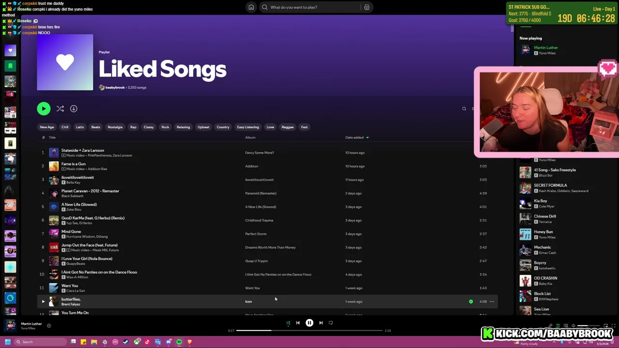
Task: Seek within the song progress bar
Action: pos(309,331)
